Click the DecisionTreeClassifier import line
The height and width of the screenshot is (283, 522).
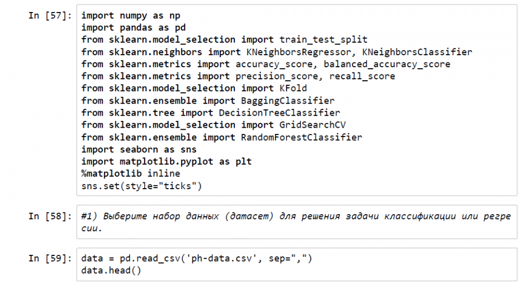(210, 113)
